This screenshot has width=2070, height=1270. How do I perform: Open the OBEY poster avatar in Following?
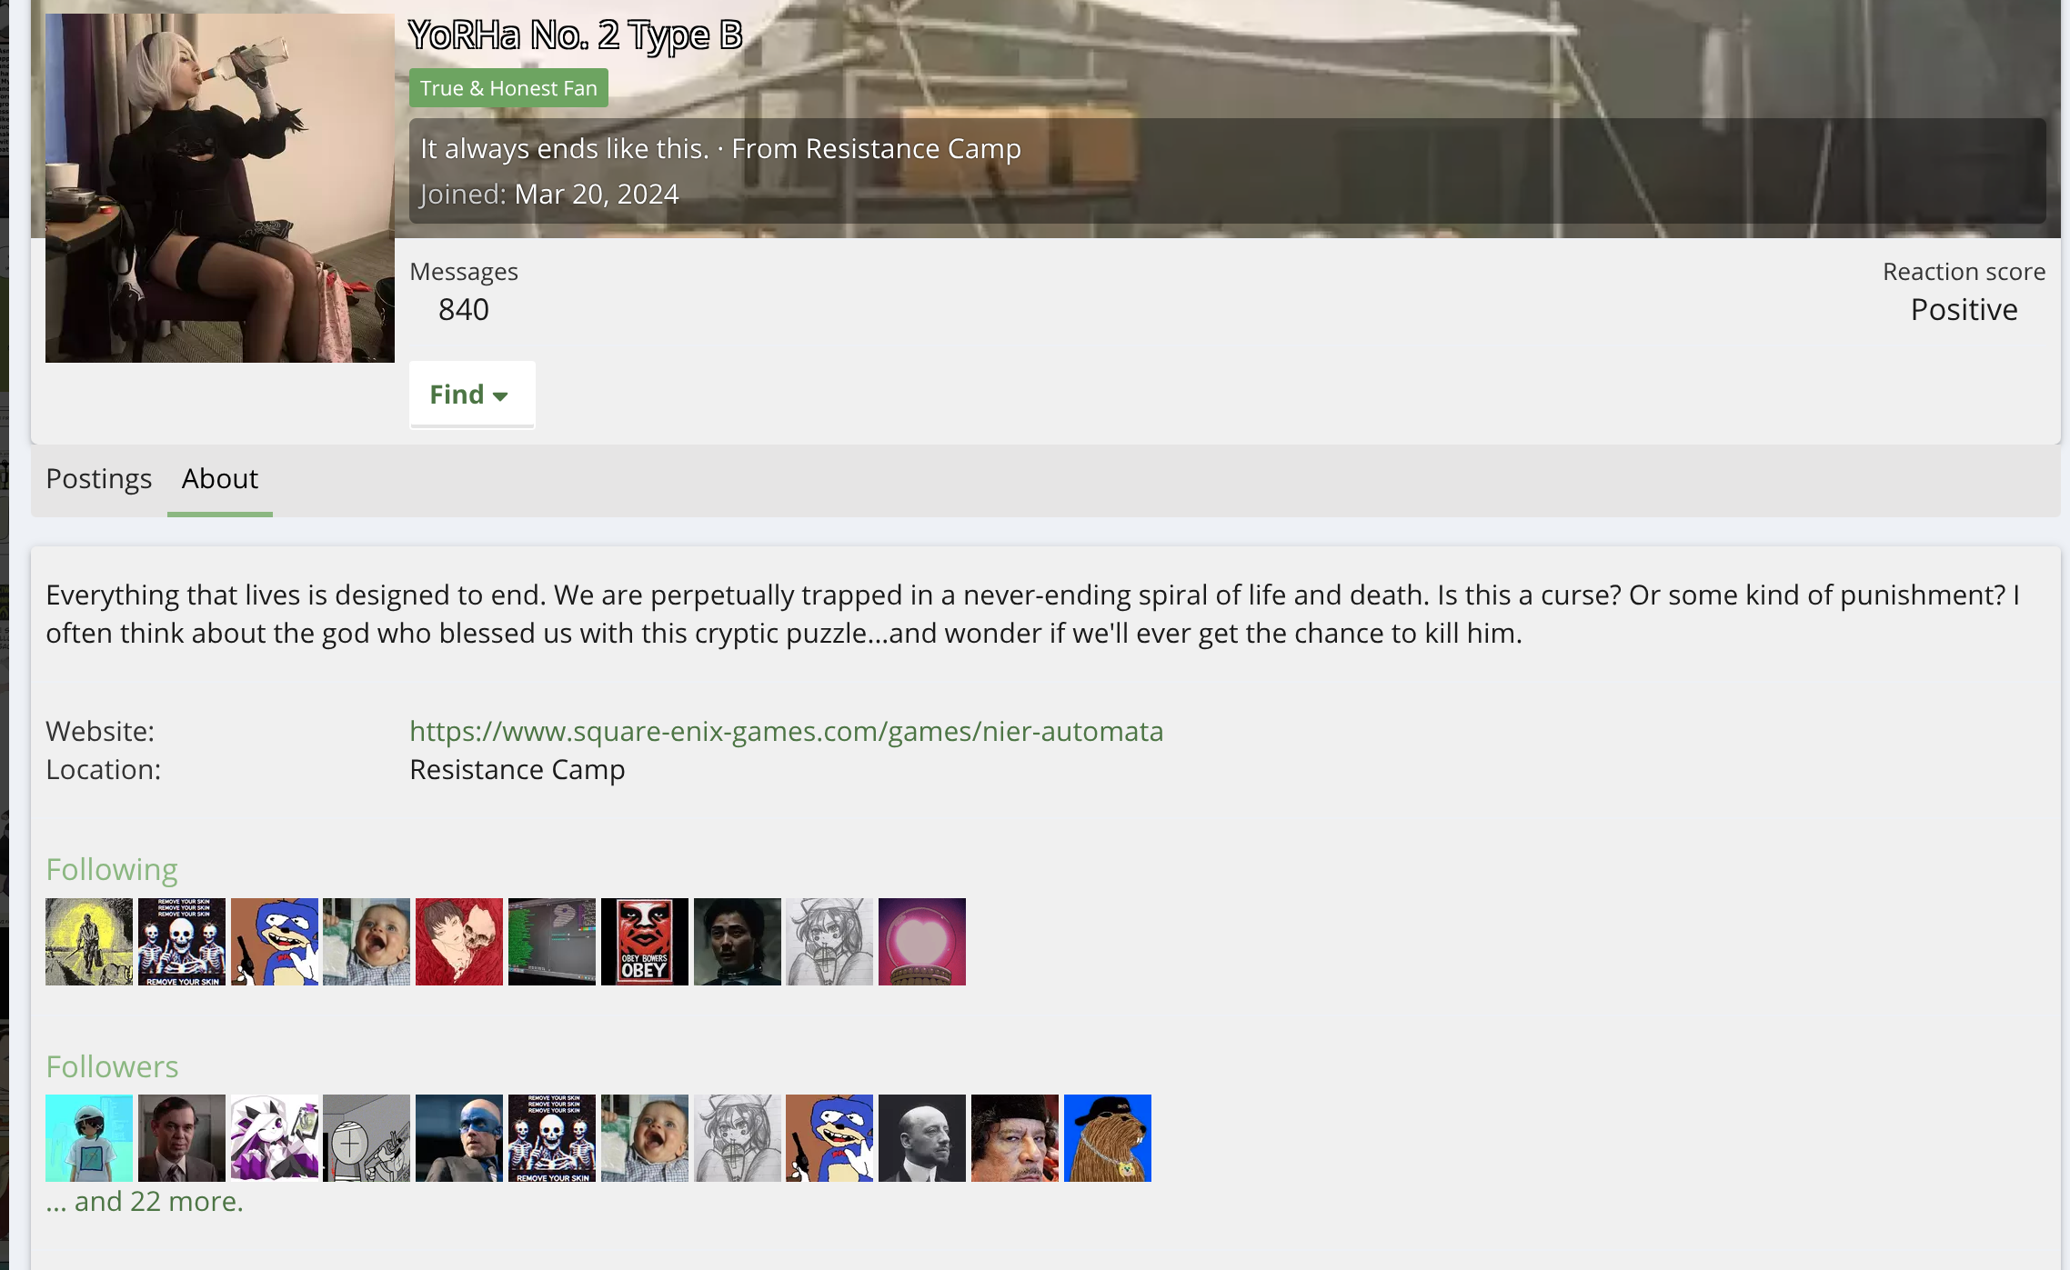click(x=645, y=942)
